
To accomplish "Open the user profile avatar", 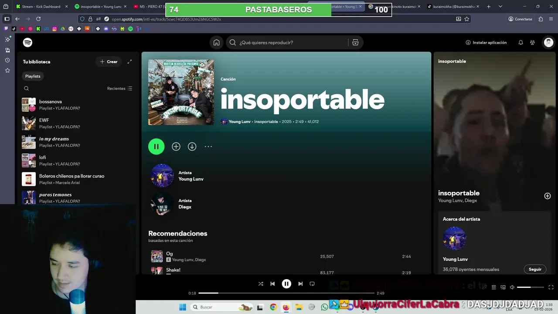I will pyautogui.click(x=548, y=42).
